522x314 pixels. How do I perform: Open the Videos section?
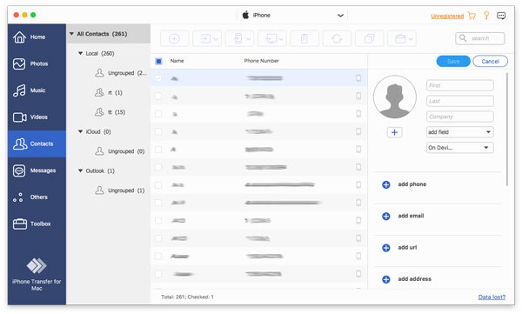pos(37,117)
